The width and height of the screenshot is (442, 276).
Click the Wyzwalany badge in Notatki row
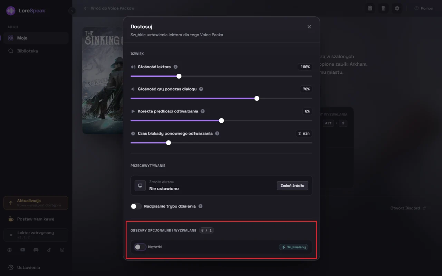click(294, 247)
